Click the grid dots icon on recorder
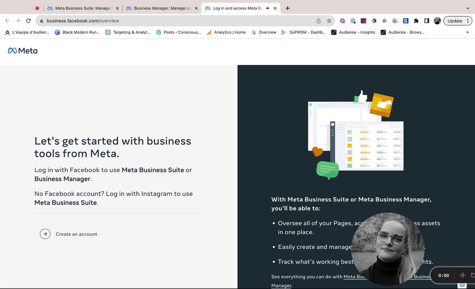The width and height of the screenshot is (475, 289). (x=462, y=275)
